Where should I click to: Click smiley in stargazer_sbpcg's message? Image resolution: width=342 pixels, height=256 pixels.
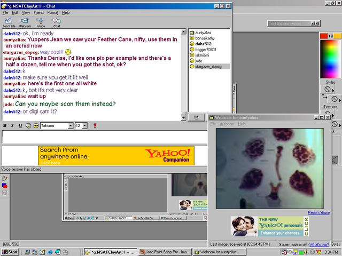[x=68, y=52]
